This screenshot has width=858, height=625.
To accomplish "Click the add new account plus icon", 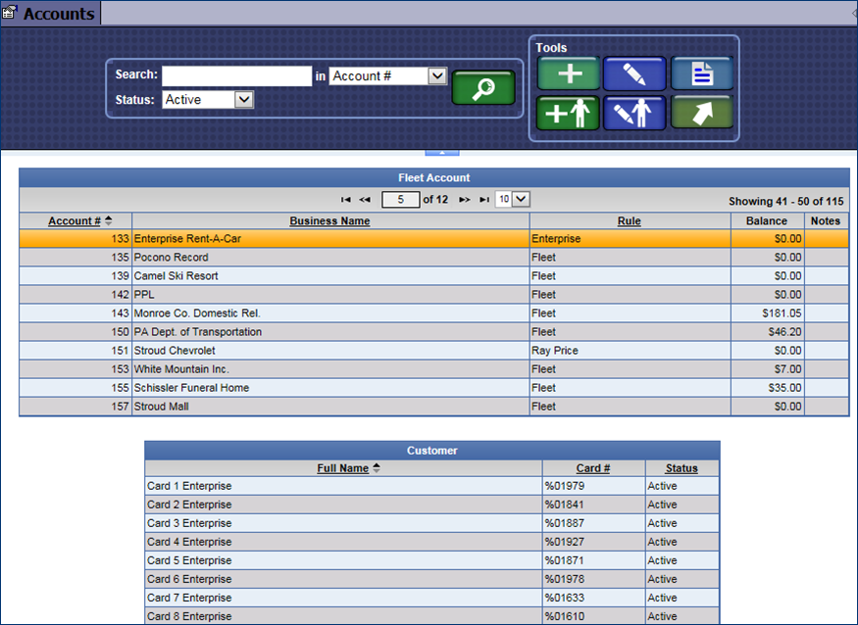I will pos(568,73).
